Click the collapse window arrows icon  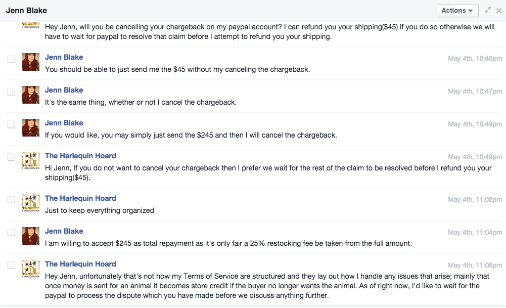point(488,10)
